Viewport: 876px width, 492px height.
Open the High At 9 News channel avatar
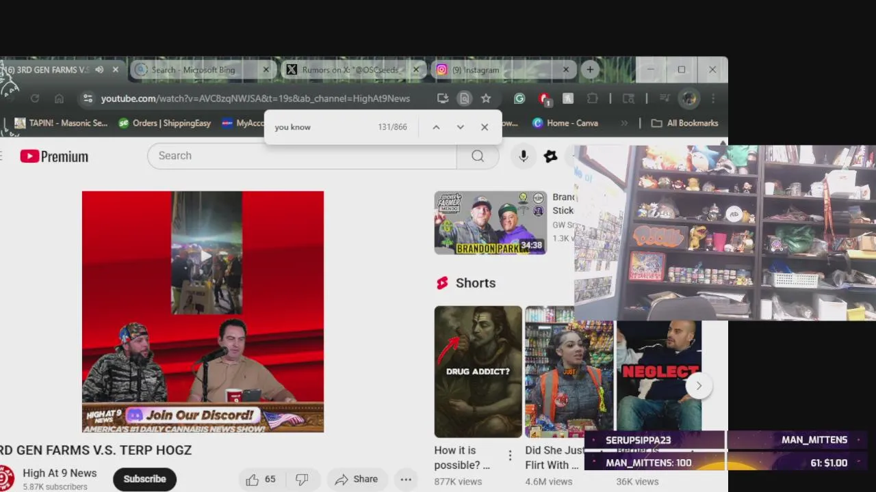coord(5,478)
